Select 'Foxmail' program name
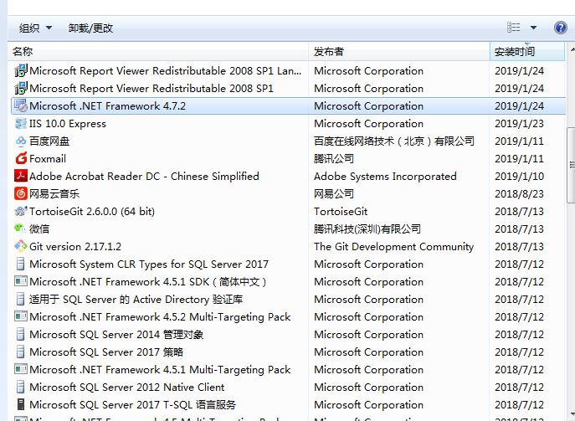The width and height of the screenshot is (575, 421). (x=48, y=158)
